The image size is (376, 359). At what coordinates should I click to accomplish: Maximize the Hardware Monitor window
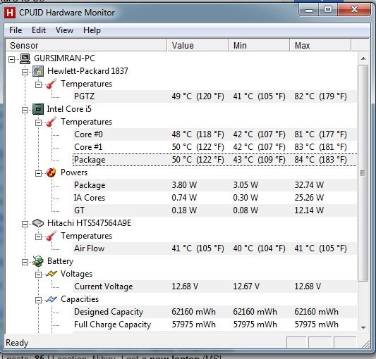point(328,10)
